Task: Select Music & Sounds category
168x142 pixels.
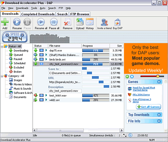Action: click(x=22, y=89)
